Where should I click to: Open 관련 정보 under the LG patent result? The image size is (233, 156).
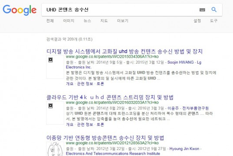tap(85, 84)
